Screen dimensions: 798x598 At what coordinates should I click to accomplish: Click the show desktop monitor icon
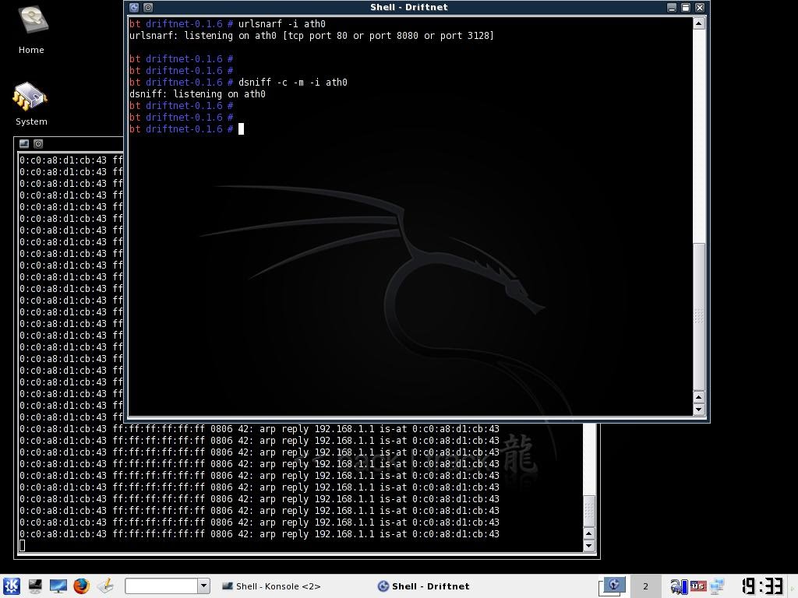(58, 586)
